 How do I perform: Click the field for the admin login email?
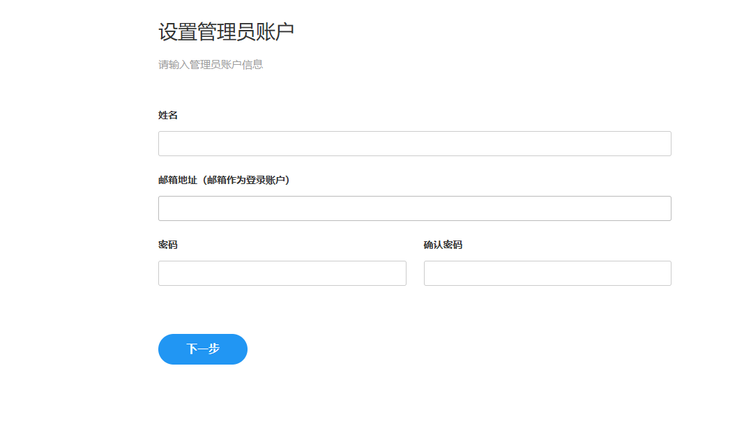tap(414, 208)
